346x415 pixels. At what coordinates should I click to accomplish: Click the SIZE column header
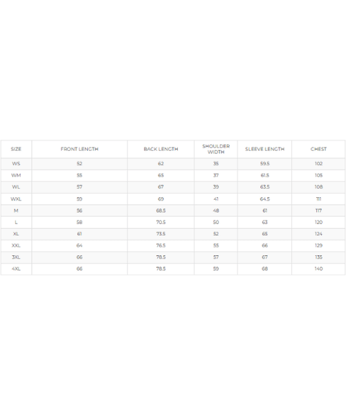(16, 149)
